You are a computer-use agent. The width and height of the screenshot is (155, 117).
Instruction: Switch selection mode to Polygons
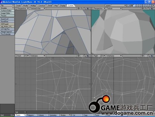tap(32, 115)
